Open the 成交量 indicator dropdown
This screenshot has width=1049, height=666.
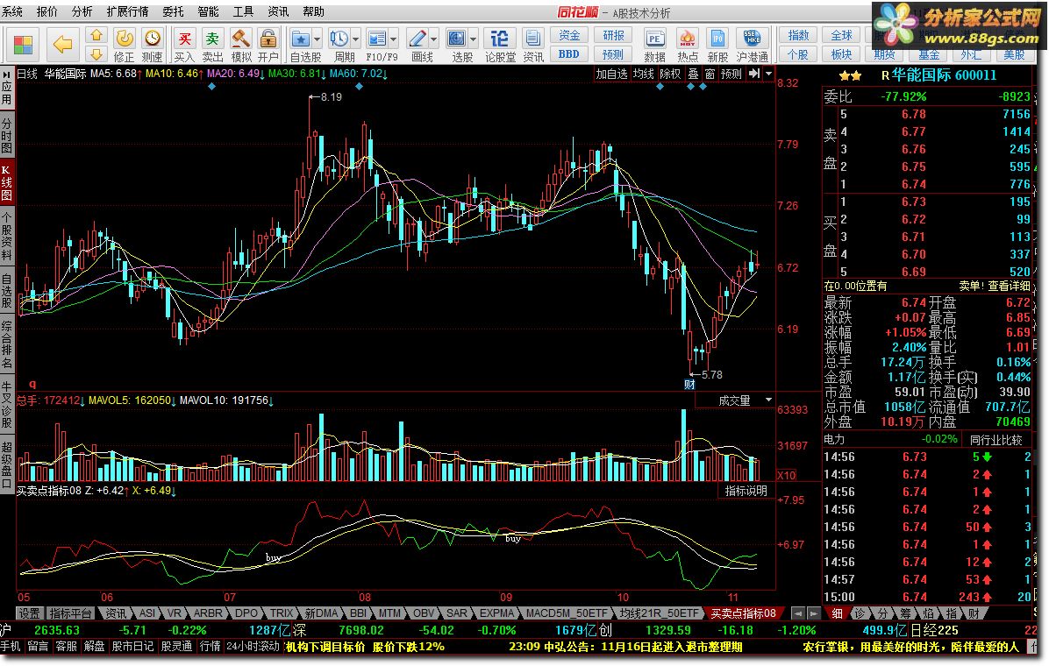point(768,400)
